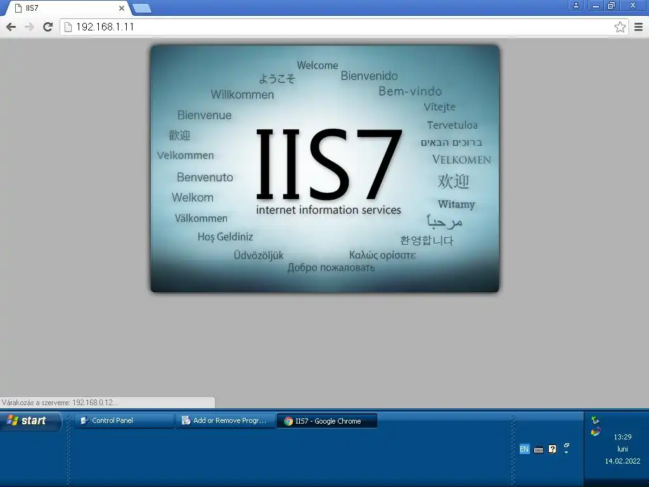
Task: Focus the address bar showing 192.168.1.11
Action: coord(344,27)
